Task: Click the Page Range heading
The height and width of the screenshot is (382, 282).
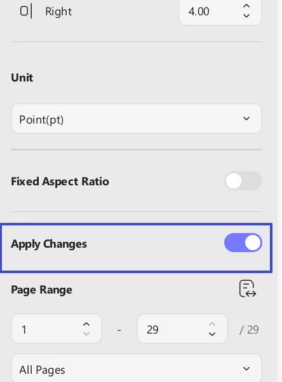Action: 41,290
